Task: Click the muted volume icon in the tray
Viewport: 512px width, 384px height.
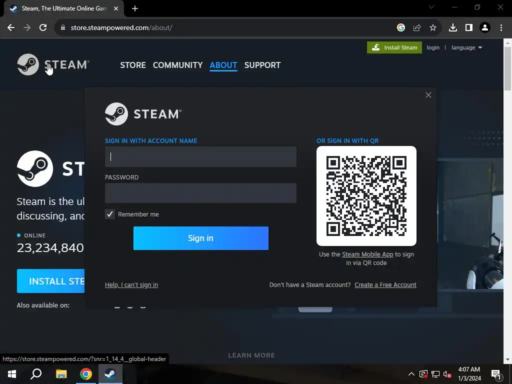Action: pos(447,374)
